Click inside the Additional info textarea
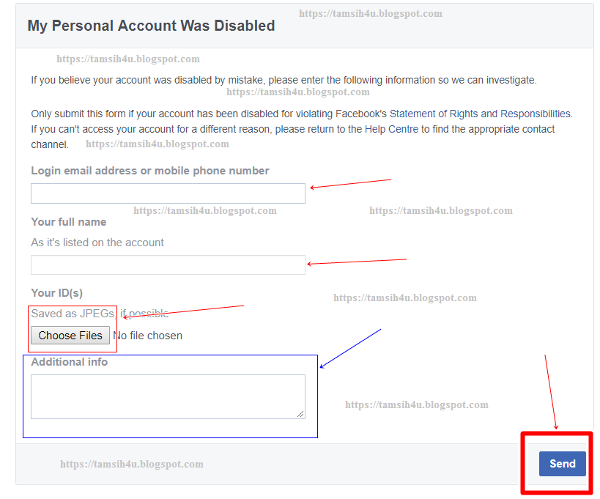Viewport: 600px width, 499px height. [x=167, y=396]
